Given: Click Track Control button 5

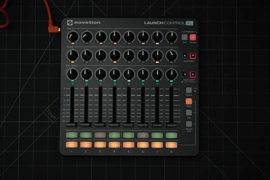Looking at the screenshot, I should pos(129,145).
